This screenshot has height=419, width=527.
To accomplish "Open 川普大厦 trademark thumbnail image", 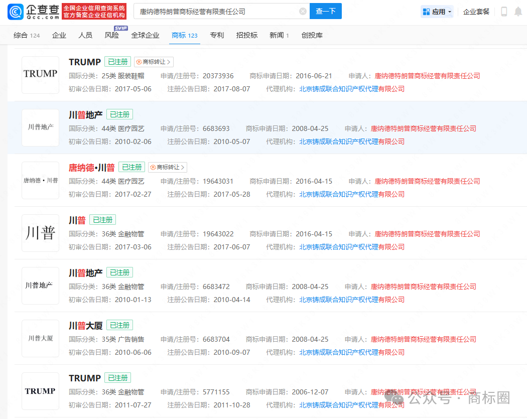I will point(40,339).
